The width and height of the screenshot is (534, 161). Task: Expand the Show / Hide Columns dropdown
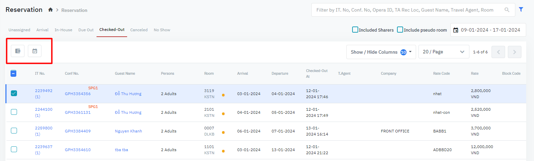[381, 52]
